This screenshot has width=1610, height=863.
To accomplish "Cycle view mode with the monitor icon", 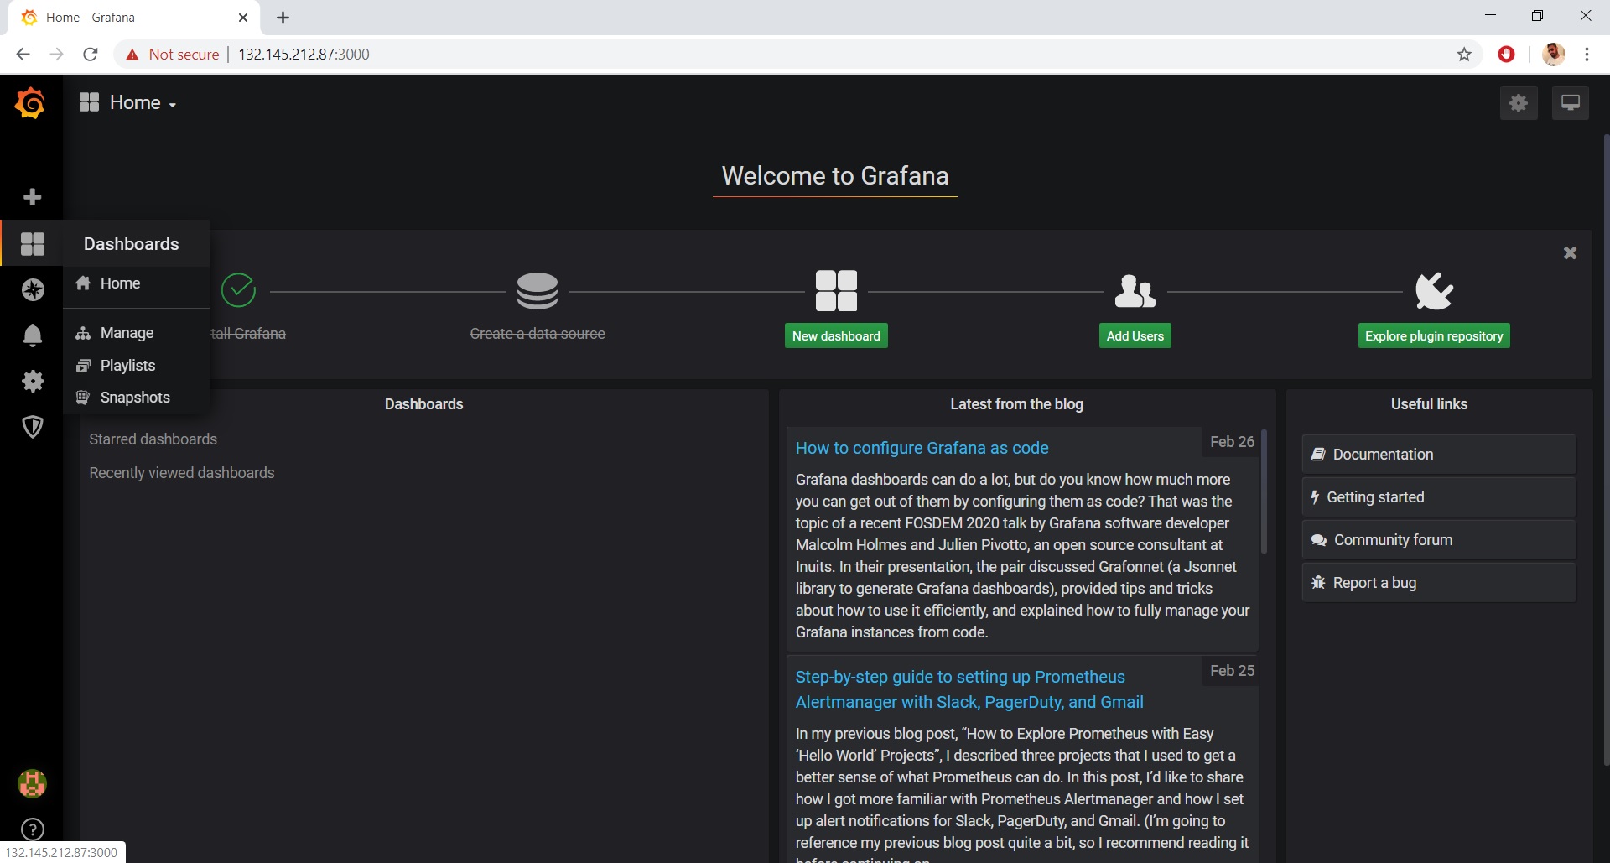I will click(x=1571, y=103).
